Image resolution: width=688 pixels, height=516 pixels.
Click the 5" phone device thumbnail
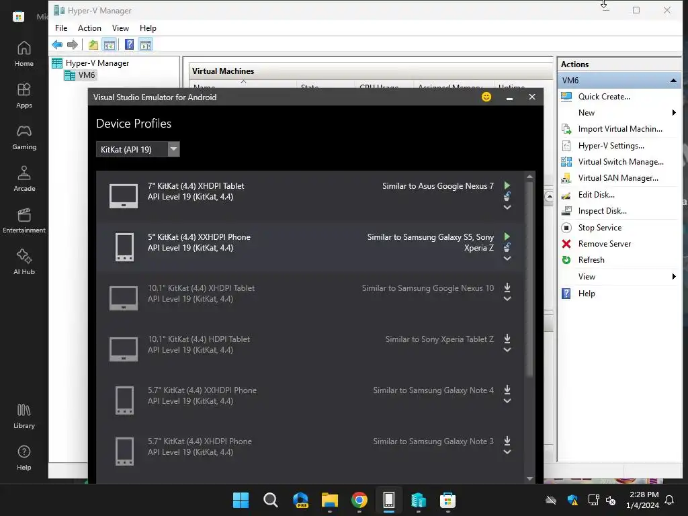pos(124,247)
